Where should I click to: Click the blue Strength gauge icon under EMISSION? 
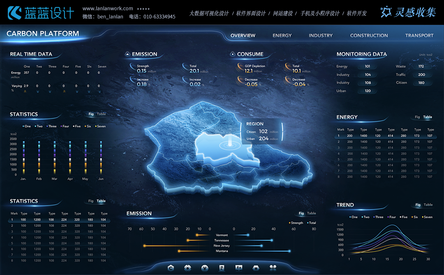click(132, 68)
